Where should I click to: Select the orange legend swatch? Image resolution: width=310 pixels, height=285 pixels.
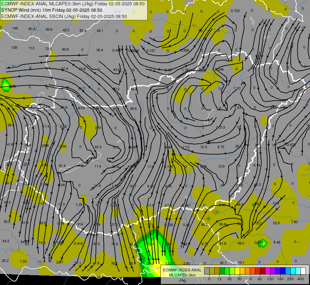[x=247, y=271]
